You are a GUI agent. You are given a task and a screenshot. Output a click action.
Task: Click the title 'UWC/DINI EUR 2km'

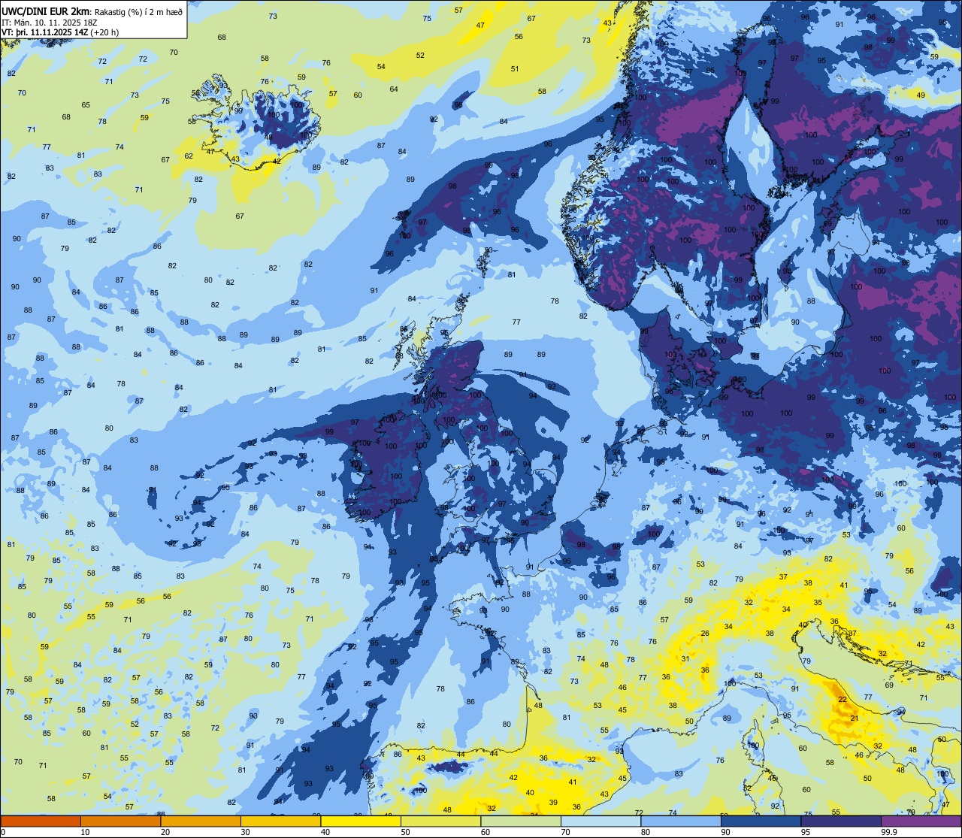tap(46, 11)
